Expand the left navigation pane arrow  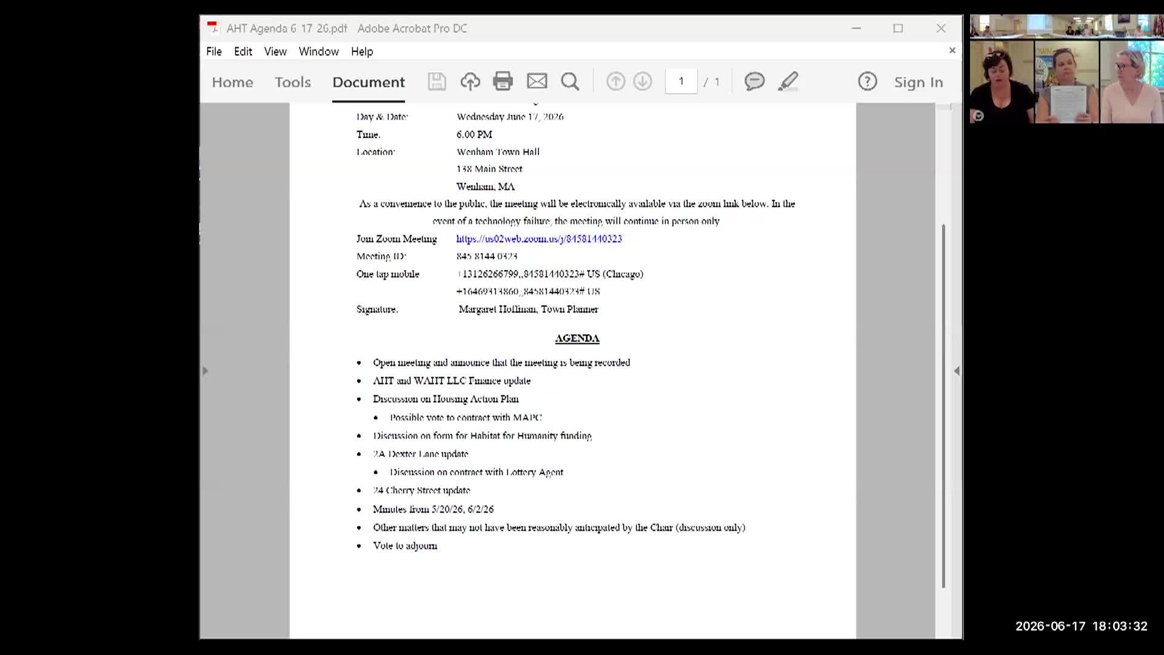pyautogui.click(x=205, y=371)
